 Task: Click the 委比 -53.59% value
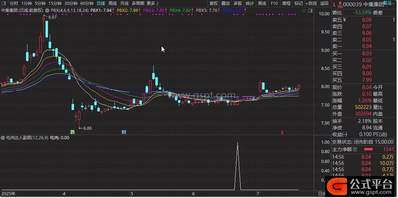click(363, 13)
